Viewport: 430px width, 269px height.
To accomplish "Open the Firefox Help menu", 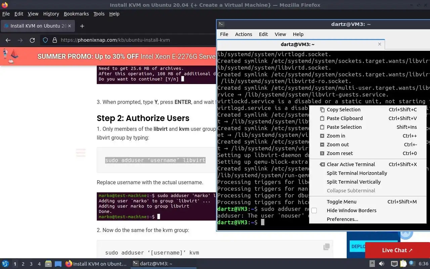I will click(x=114, y=14).
